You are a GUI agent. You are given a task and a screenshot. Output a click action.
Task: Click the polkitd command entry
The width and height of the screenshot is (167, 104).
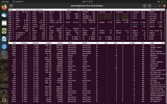point(154,64)
